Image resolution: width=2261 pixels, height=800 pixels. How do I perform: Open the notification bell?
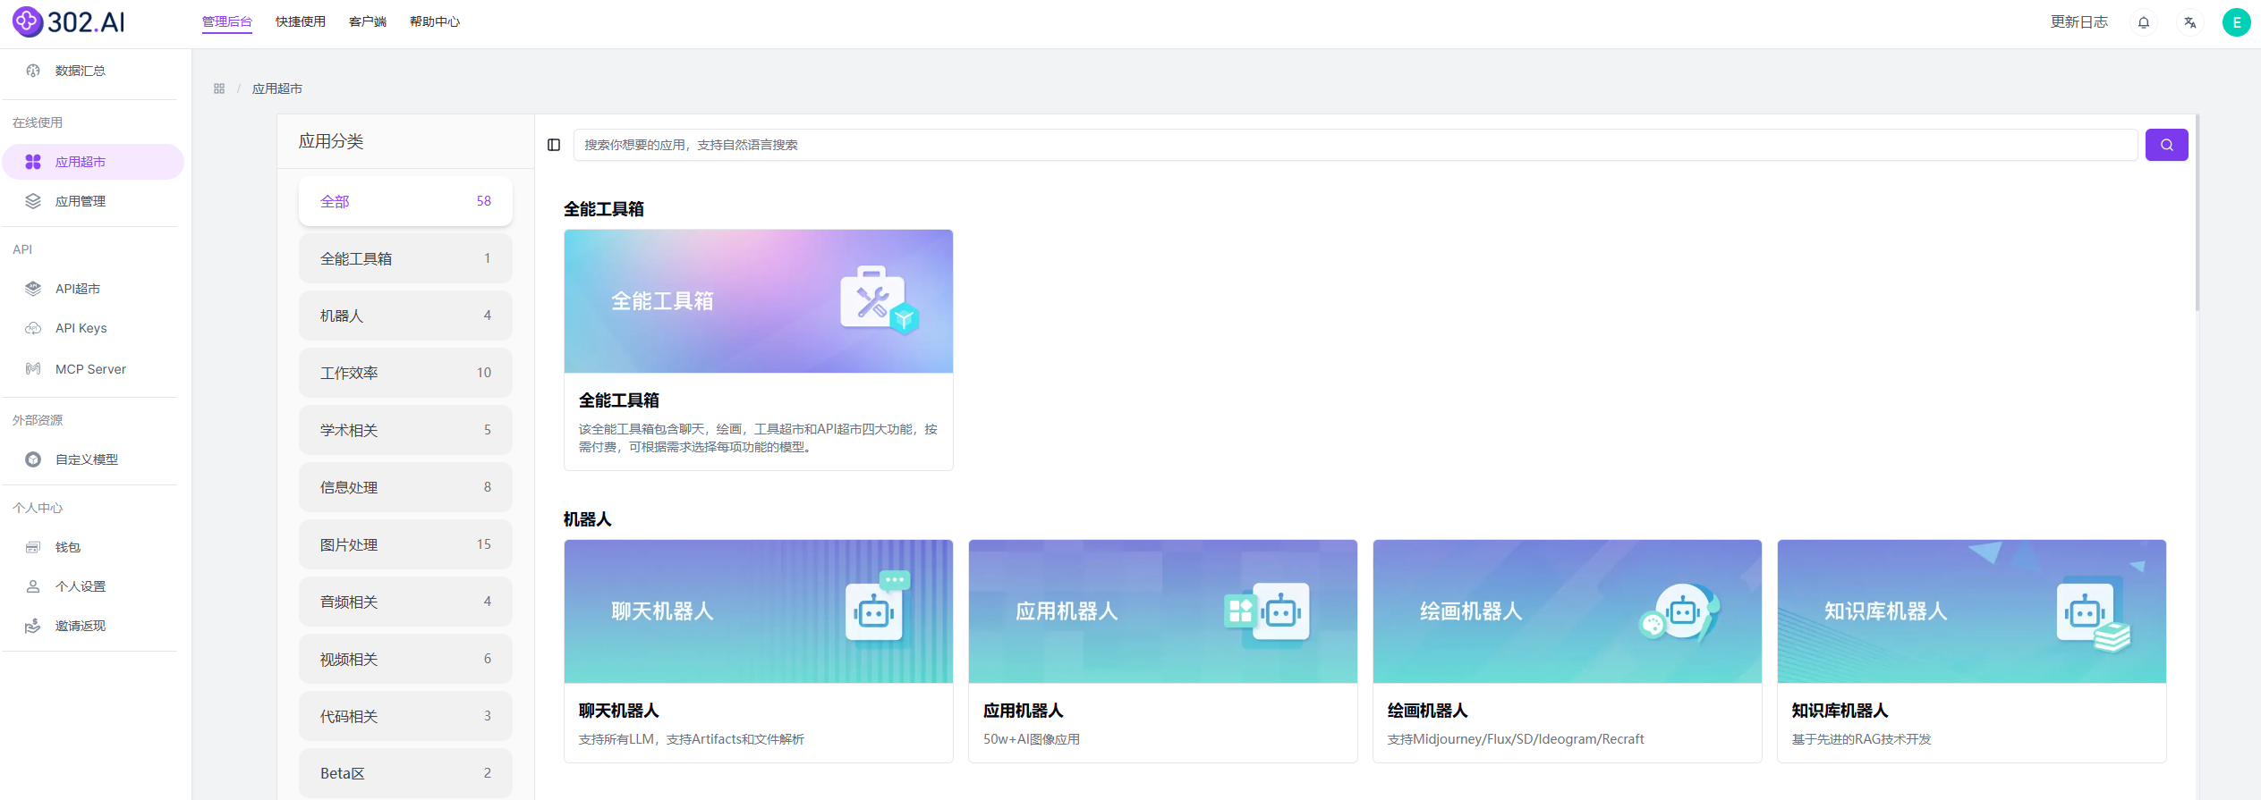click(x=2144, y=22)
